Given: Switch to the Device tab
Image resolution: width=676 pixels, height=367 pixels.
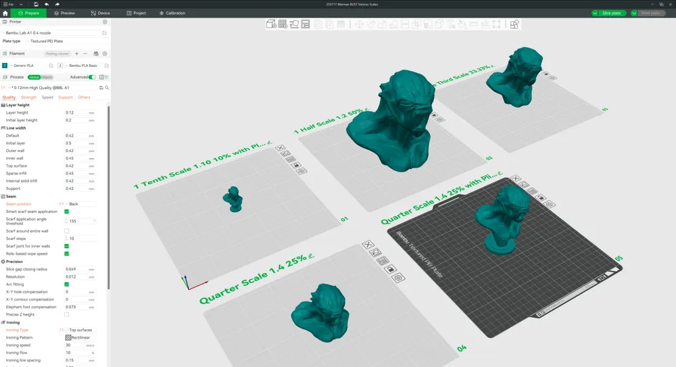Looking at the screenshot, I should 101,14.
